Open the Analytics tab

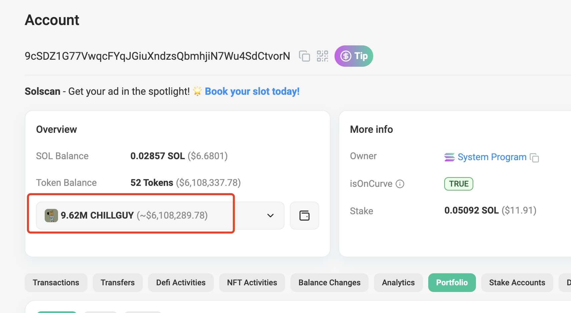click(x=398, y=283)
